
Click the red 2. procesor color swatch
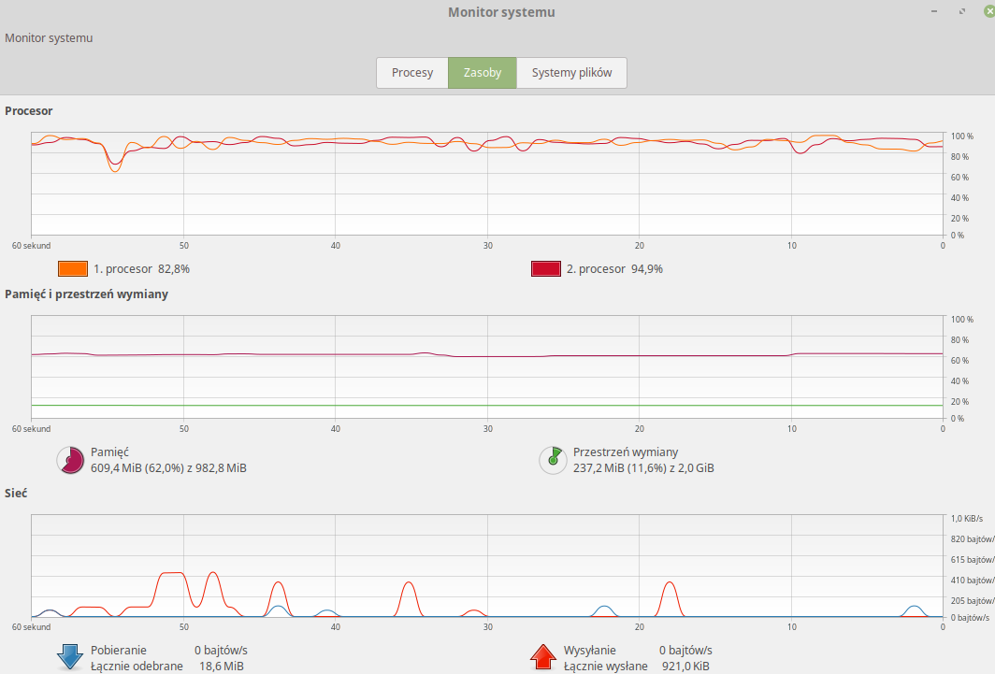[546, 269]
